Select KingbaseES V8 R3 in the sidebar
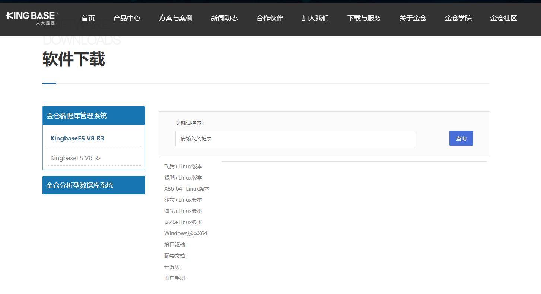 77,138
